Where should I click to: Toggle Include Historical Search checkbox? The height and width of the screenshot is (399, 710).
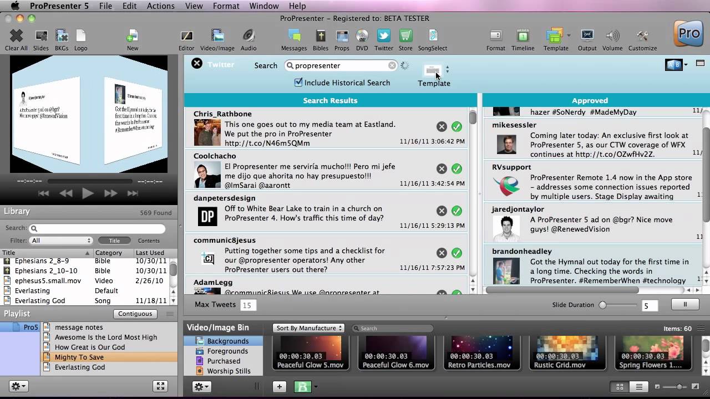click(x=298, y=82)
